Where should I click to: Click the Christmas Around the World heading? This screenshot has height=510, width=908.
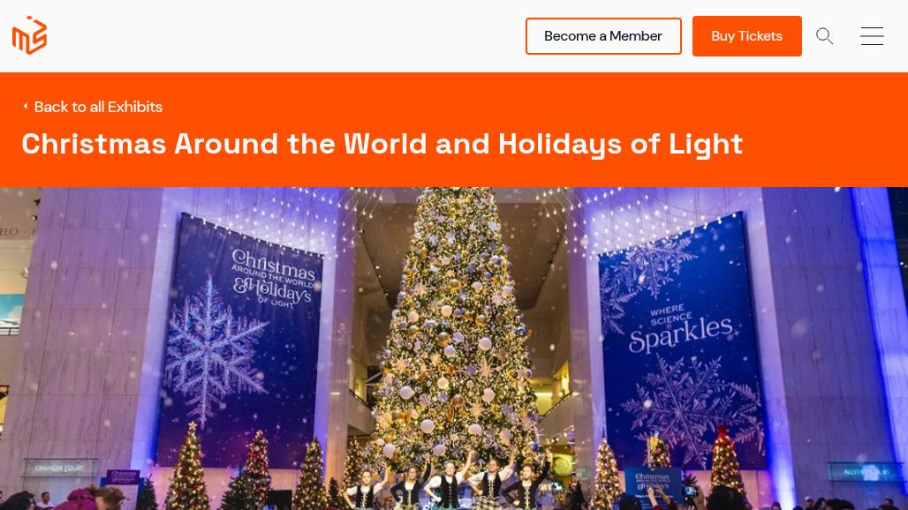[x=382, y=144]
